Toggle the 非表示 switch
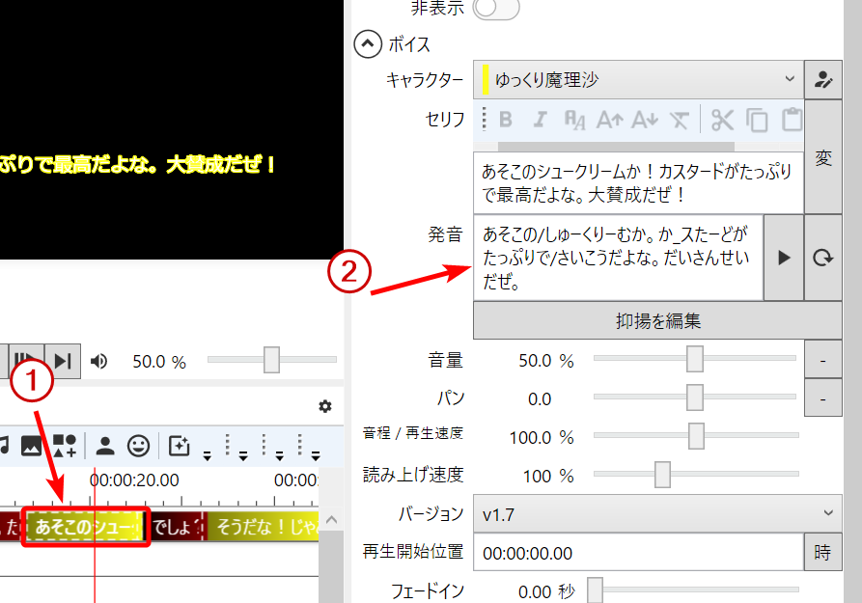Viewport: 862px width, 603px height. tap(495, 9)
